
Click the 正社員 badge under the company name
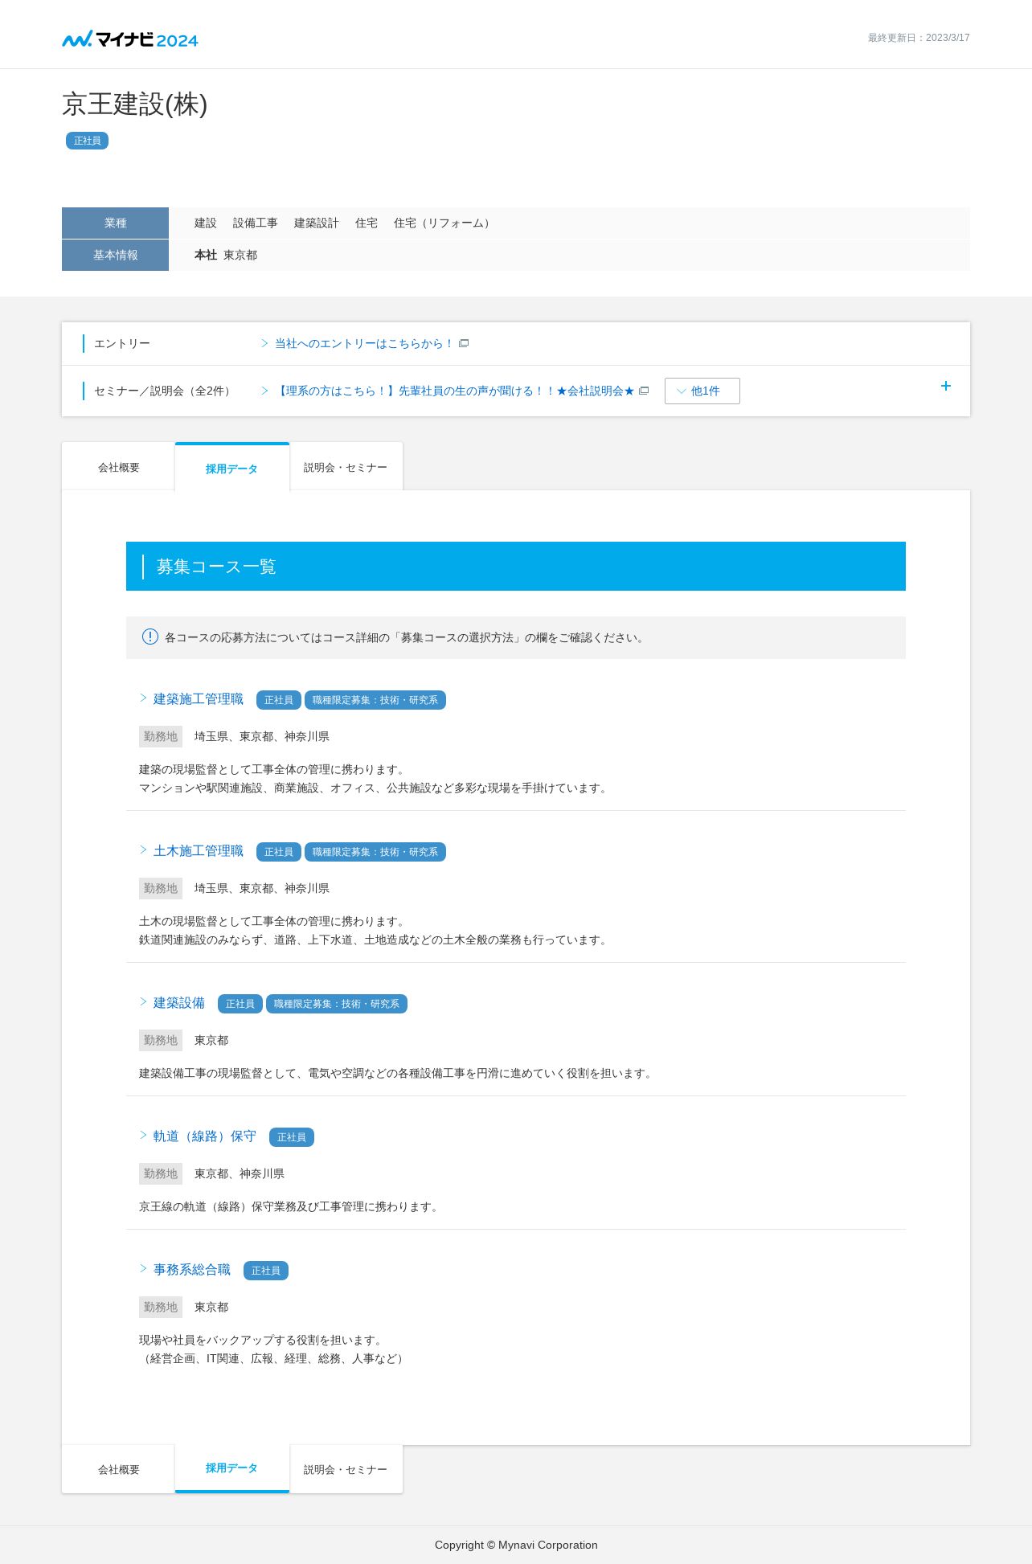pos(87,141)
